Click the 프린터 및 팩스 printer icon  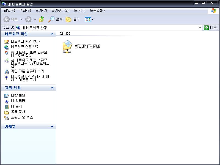coord(7,118)
